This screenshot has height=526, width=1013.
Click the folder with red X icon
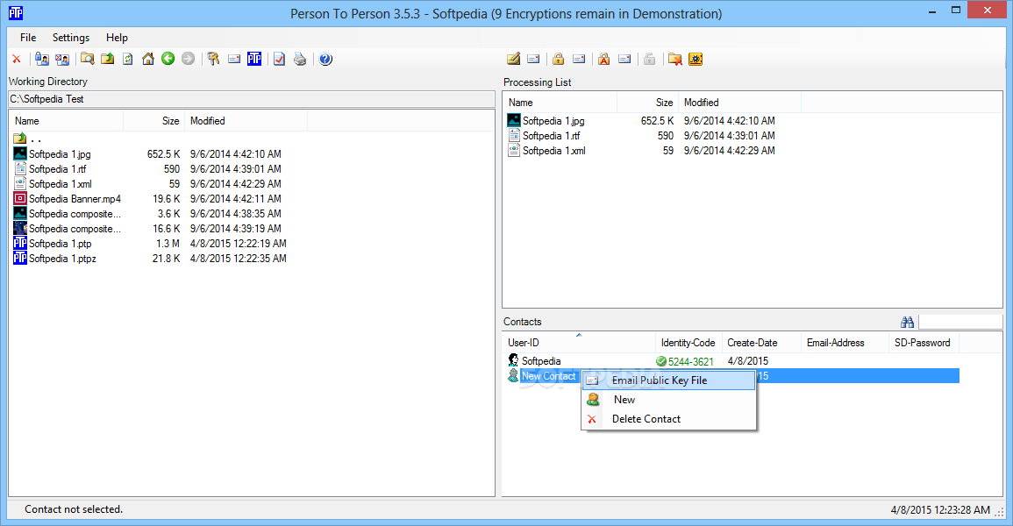pos(675,59)
